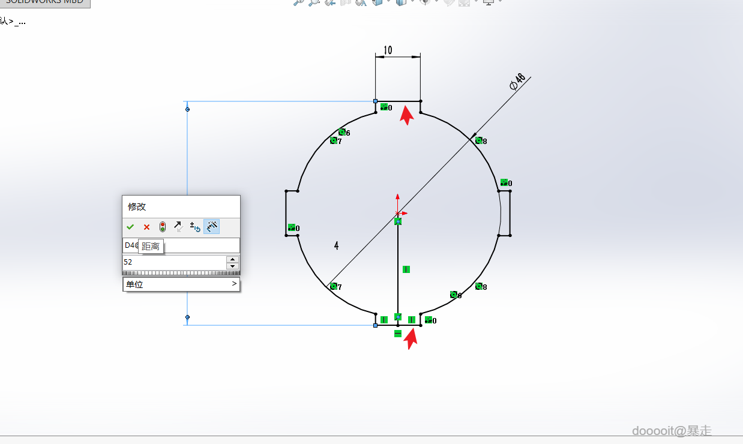This screenshot has height=444, width=743.
Task: Cancel the modify dialog with the red X
Action: [146, 227]
